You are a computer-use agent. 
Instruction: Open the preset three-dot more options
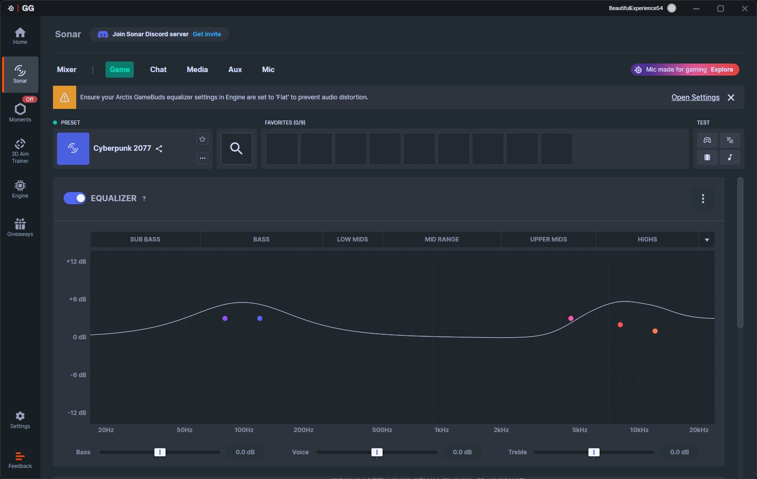(202, 158)
